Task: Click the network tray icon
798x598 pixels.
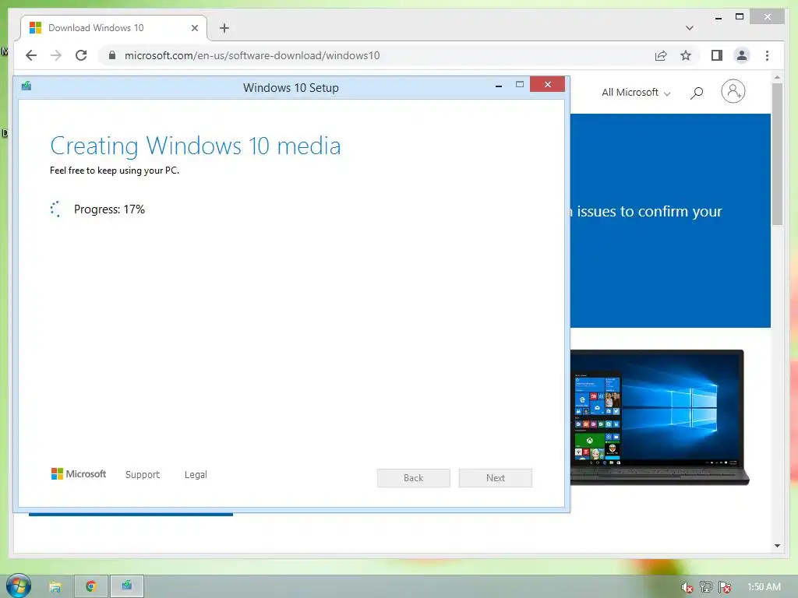Action: coord(705,587)
